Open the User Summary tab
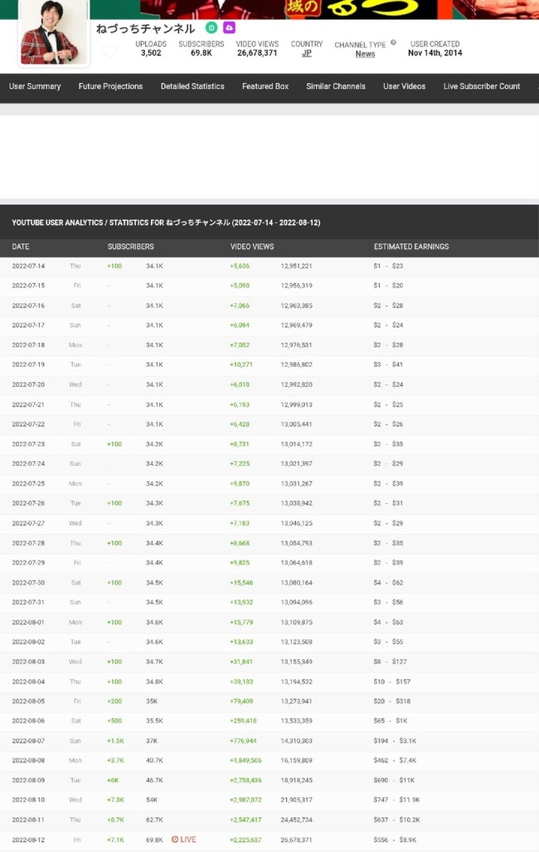The height and width of the screenshot is (852, 539). tap(35, 86)
